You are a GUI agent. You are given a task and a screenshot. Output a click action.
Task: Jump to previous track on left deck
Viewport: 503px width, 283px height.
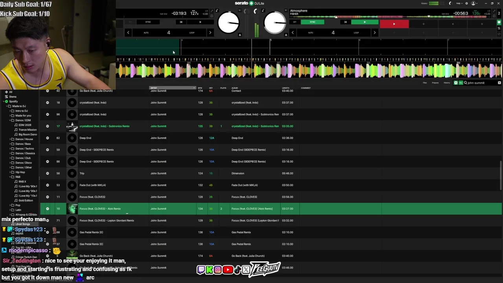(181, 22)
